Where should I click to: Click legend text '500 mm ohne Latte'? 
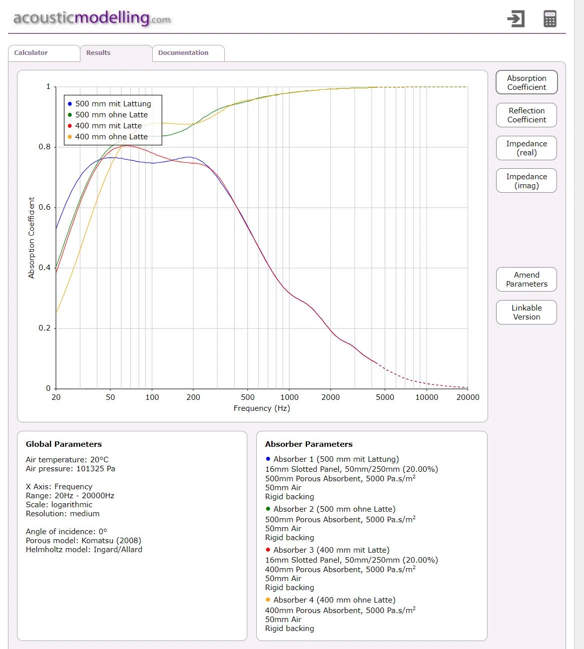[x=111, y=115]
